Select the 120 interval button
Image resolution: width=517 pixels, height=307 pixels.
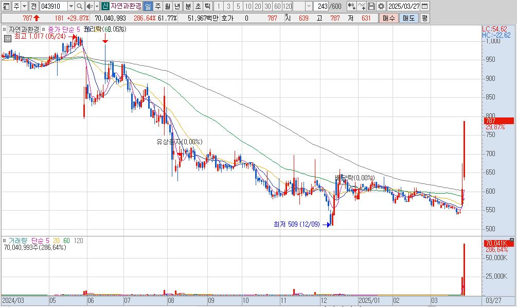(288, 6)
